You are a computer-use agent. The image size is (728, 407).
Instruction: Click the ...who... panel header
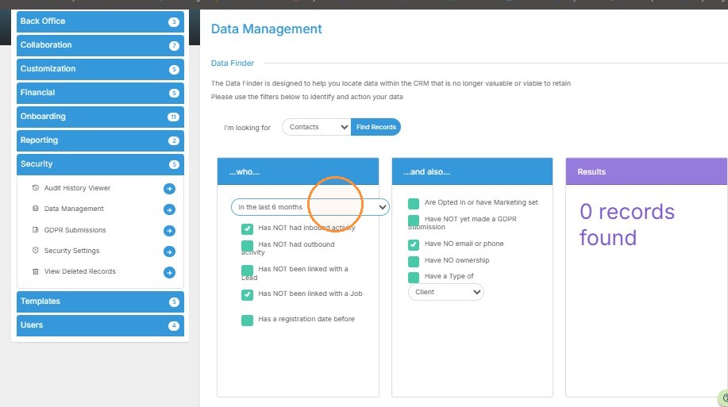(x=298, y=171)
